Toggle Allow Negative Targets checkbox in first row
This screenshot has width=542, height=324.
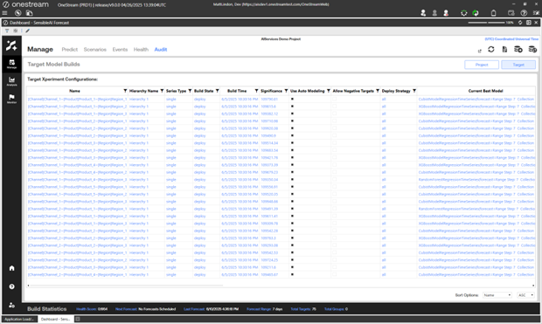(334, 99)
